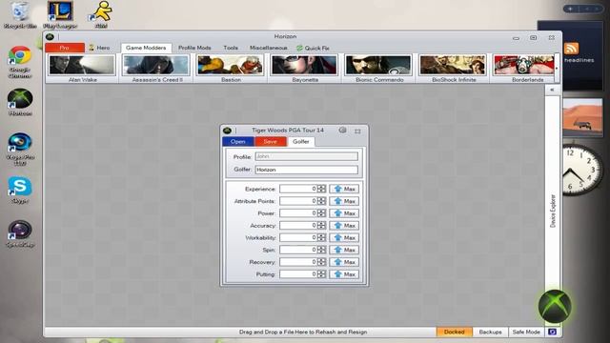Select the Golfer tab
Screen dimensions: 610x343
(x=301, y=142)
